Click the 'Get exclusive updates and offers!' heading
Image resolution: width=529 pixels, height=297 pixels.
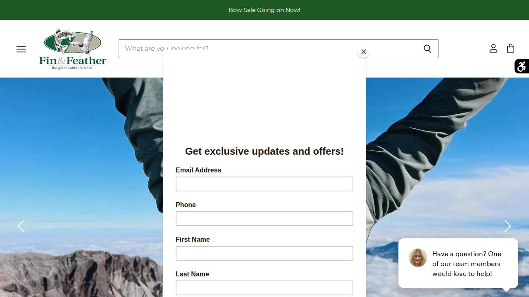pos(264,151)
